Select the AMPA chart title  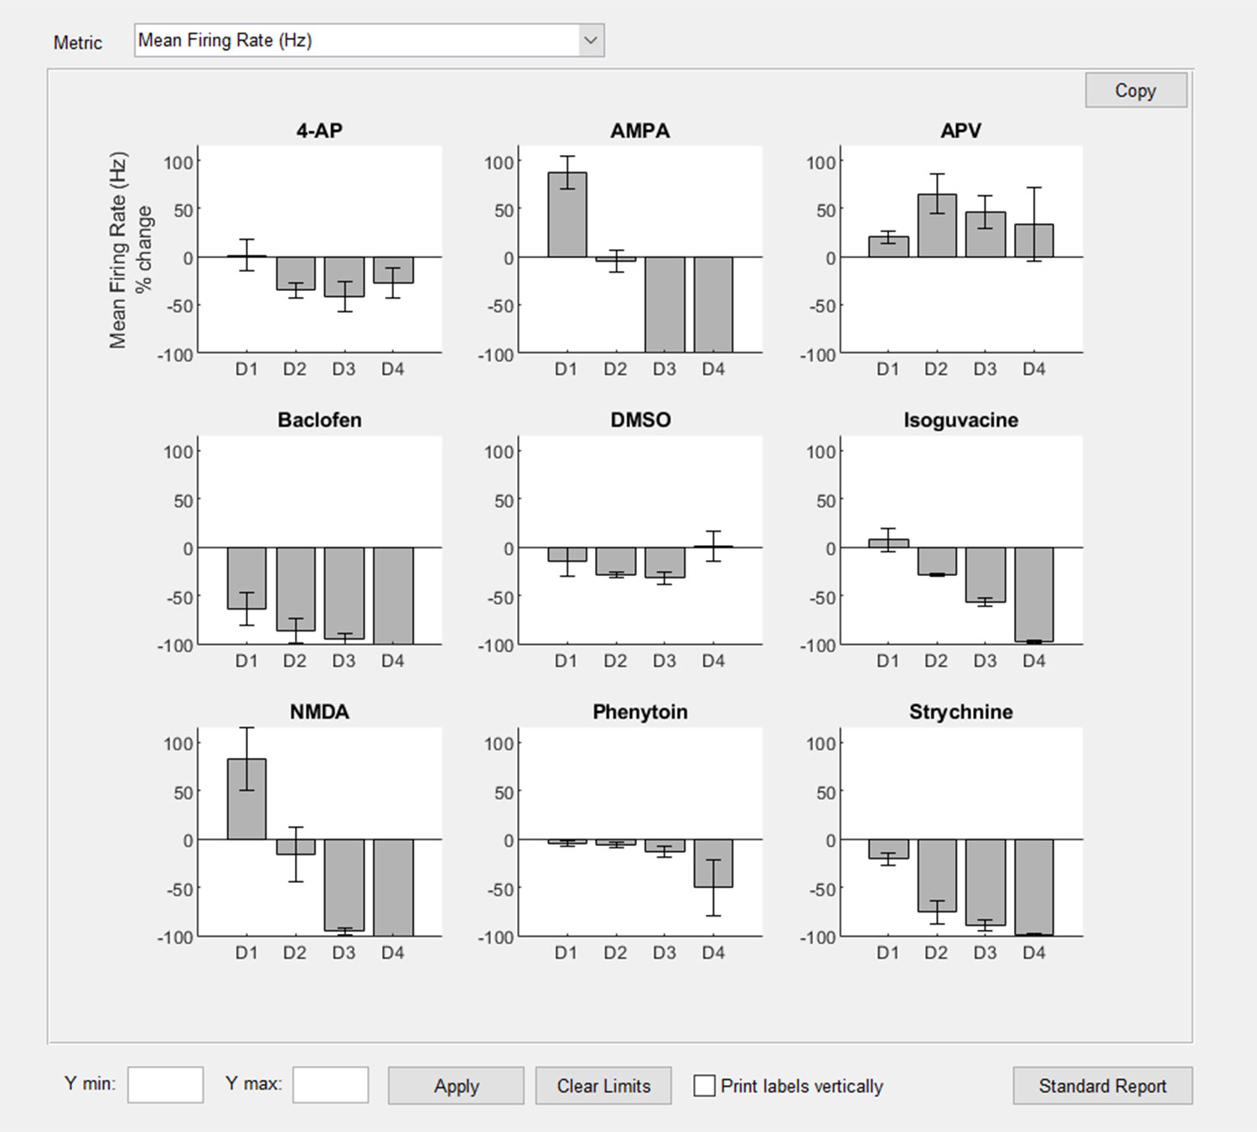640,131
